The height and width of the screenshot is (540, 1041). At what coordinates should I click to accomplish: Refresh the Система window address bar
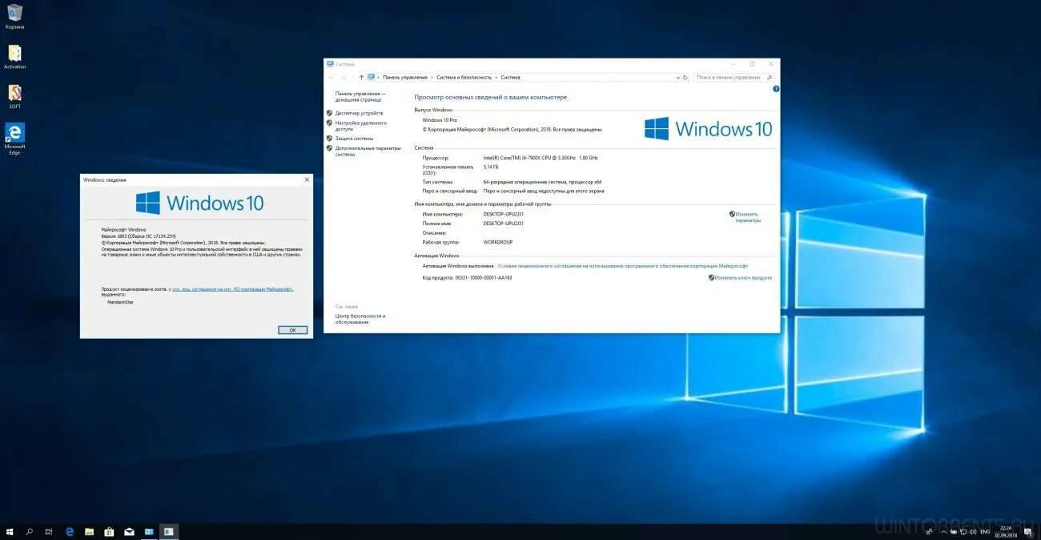[685, 78]
